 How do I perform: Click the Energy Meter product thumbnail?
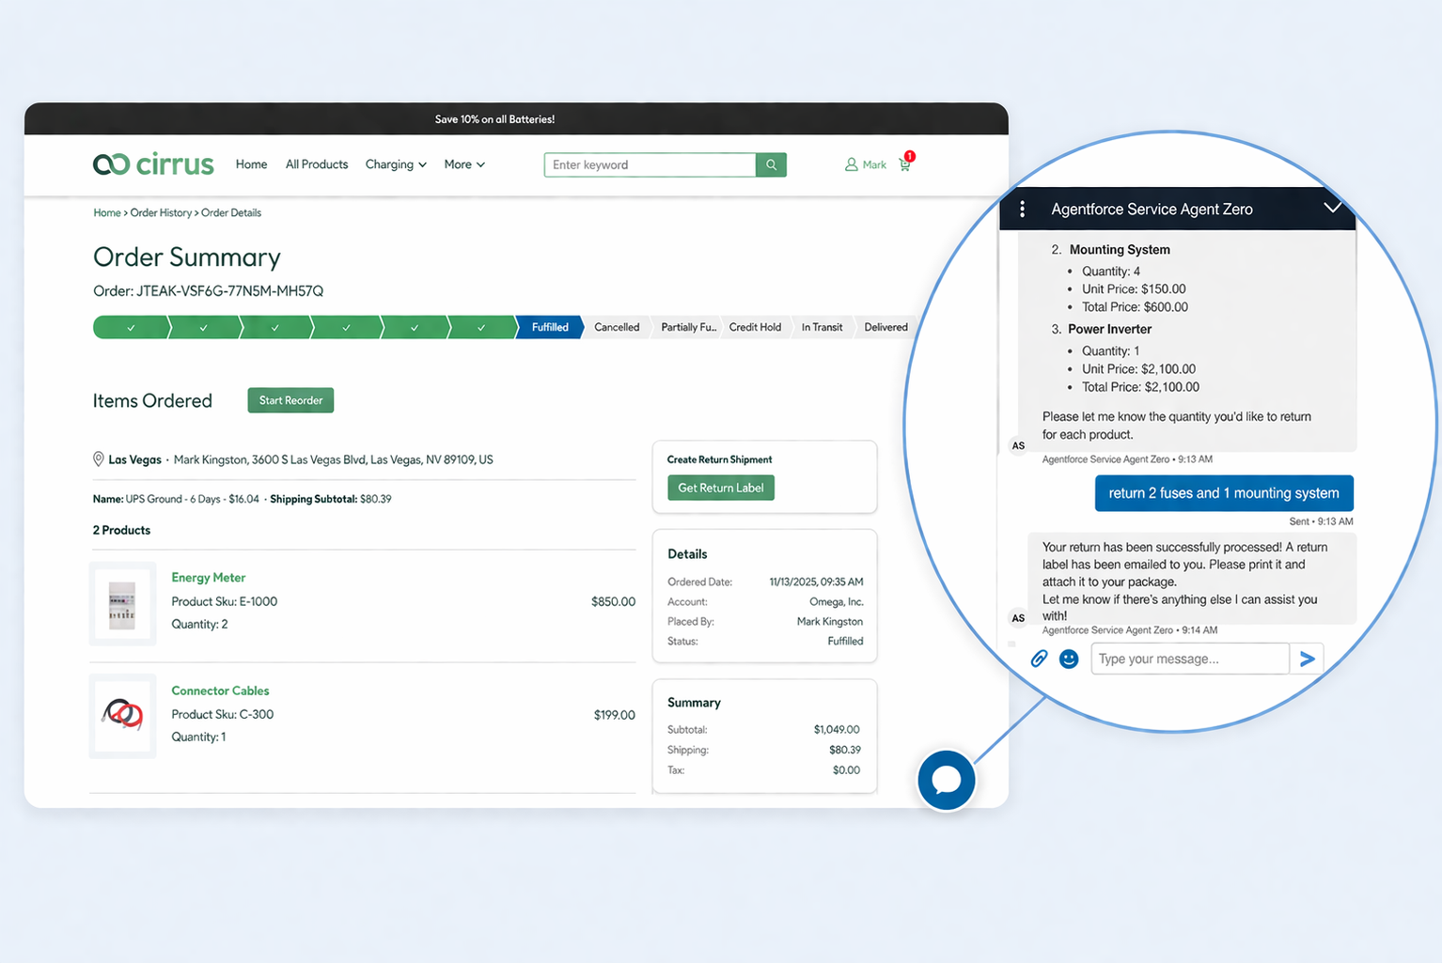(122, 603)
